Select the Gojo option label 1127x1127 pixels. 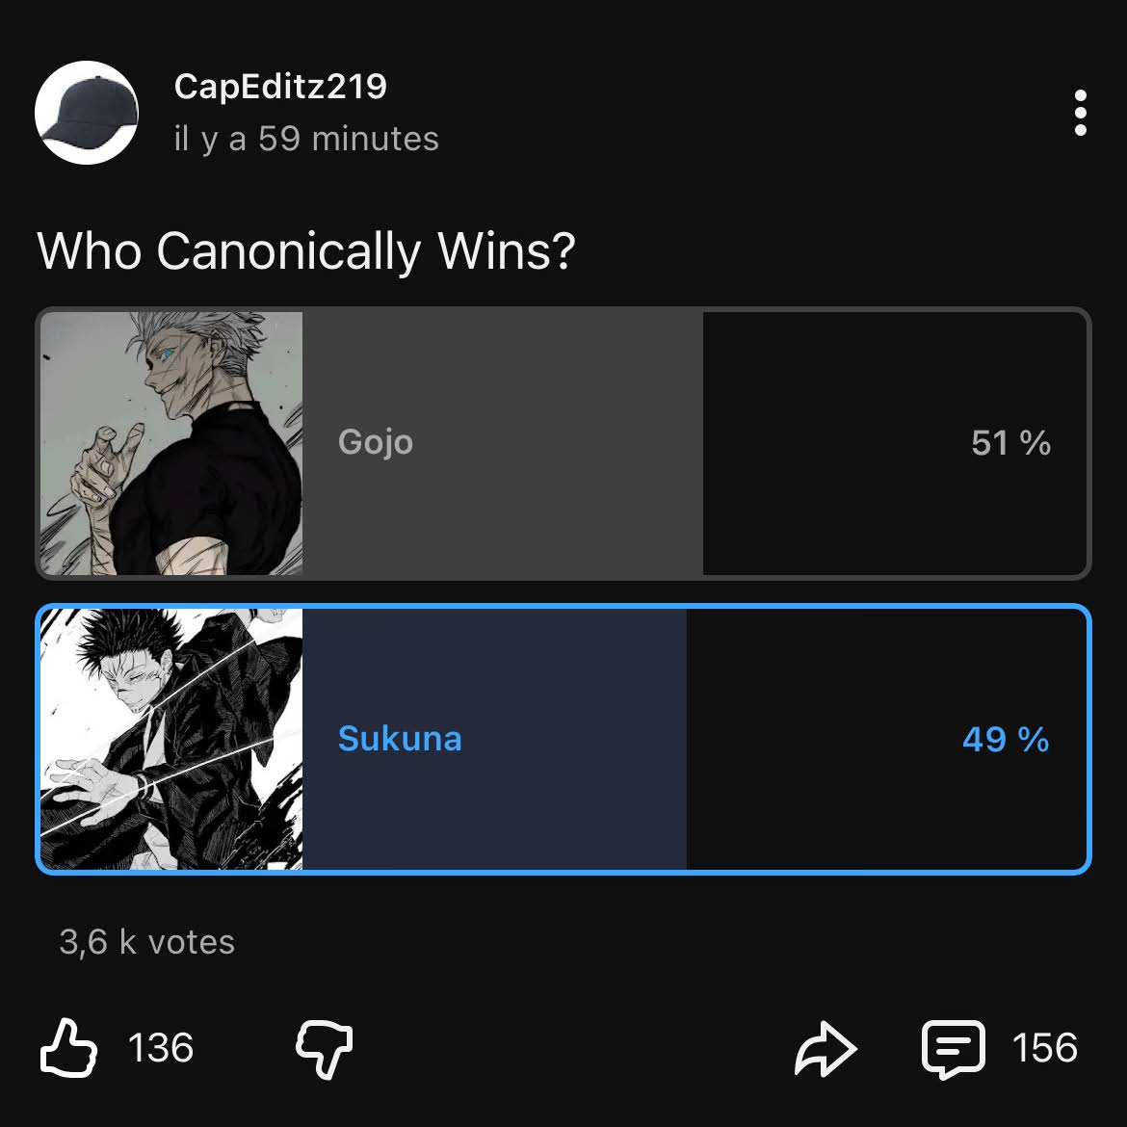[x=376, y=442]
